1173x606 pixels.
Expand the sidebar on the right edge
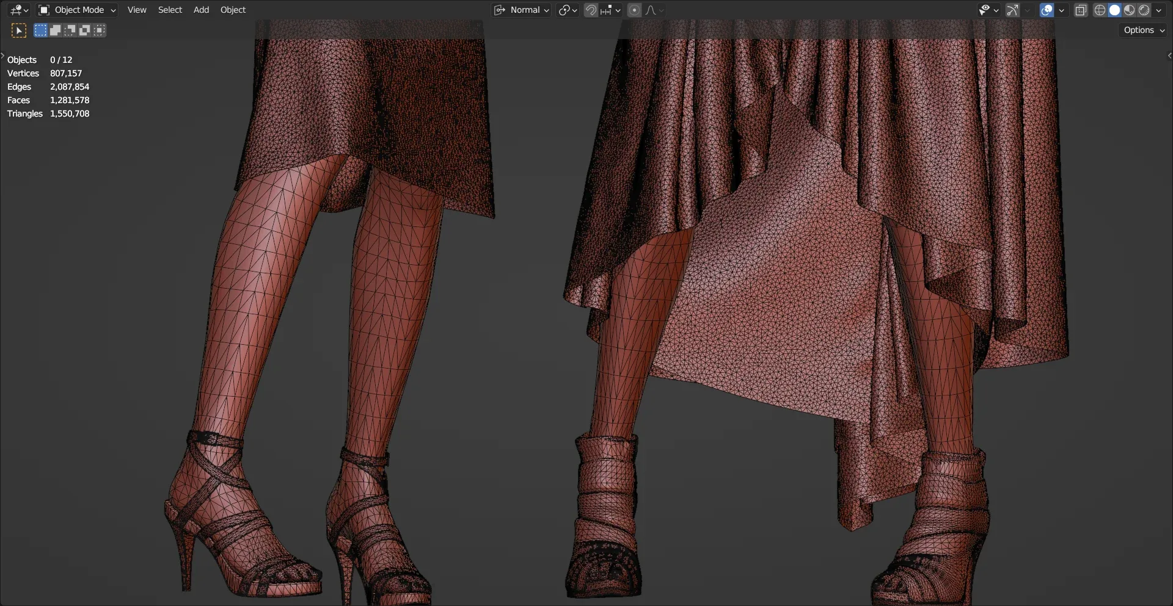point(1169,56)
